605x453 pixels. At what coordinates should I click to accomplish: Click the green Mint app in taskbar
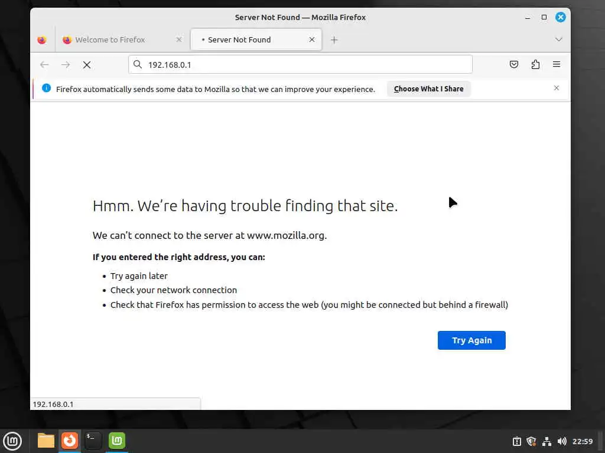tap(117, 441)
